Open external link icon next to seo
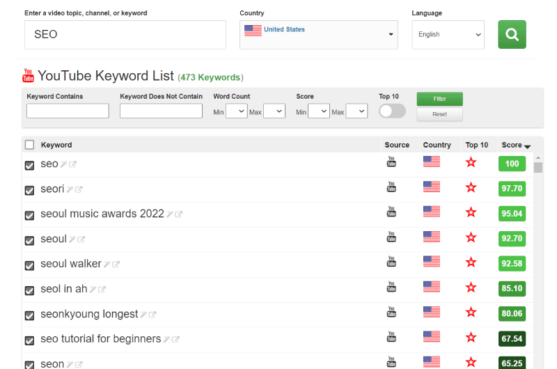This screenshot has height=369, width=557. [x=72, y=164]
